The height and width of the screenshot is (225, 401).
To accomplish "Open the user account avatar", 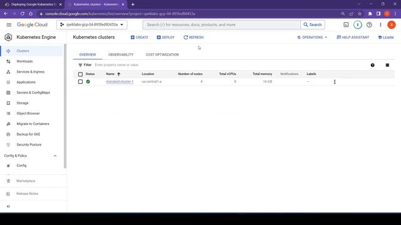I will [x=392, y=25].
